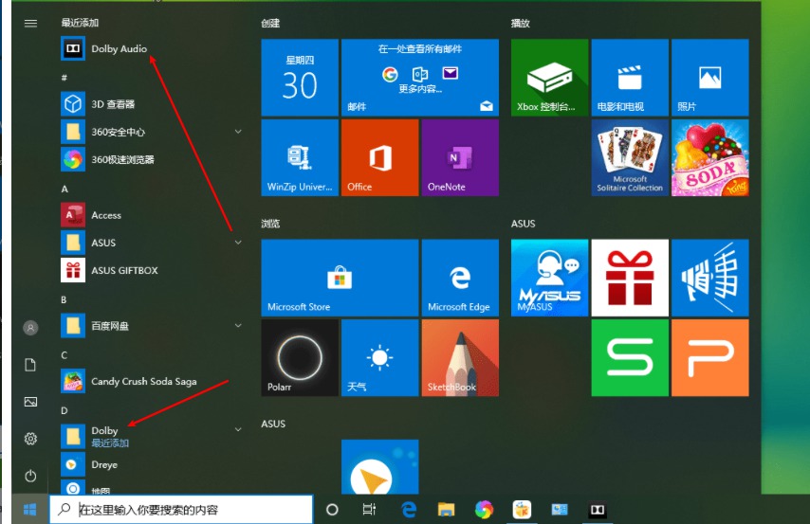Open the Office tile
The width and height of the screenshot is (810, 524).
pyautogui.click(x=379, y=157)
